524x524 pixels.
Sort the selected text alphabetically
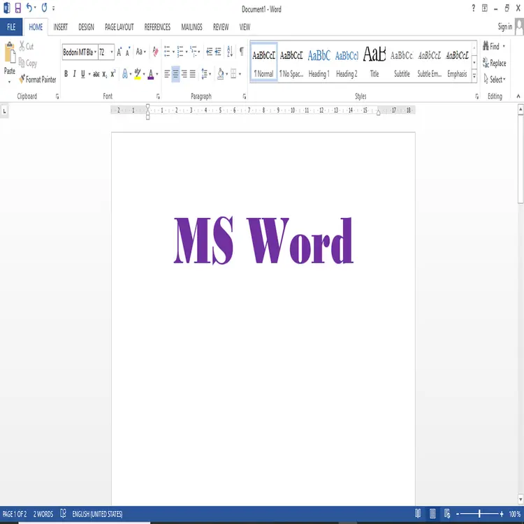[x=231, y=52]
